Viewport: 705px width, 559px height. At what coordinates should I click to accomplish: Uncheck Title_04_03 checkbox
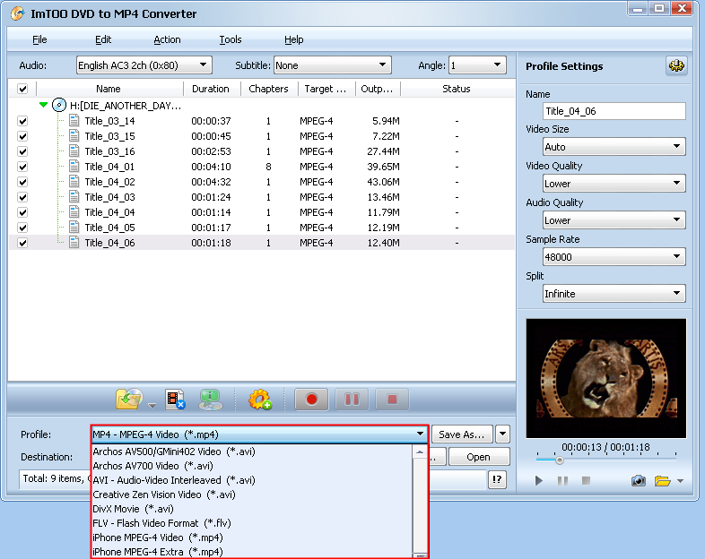22,197
